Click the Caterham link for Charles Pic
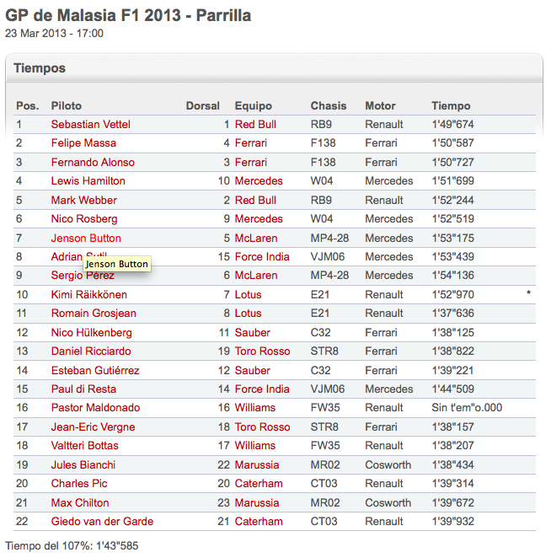This screenshot has width=551, height=558. click(x=259, y=483)
